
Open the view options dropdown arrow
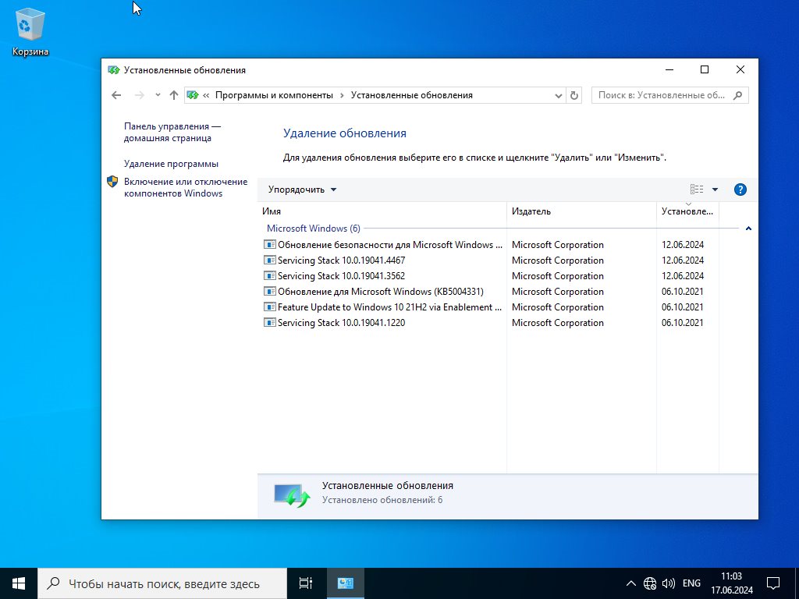click(715, 190)
